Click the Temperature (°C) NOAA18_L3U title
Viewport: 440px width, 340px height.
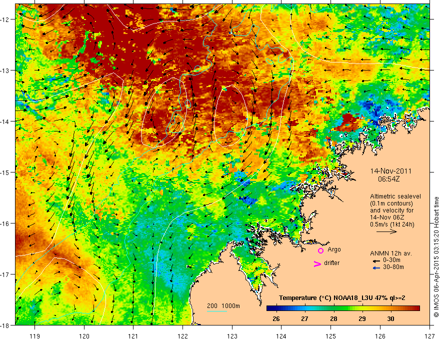pos(342,298)
